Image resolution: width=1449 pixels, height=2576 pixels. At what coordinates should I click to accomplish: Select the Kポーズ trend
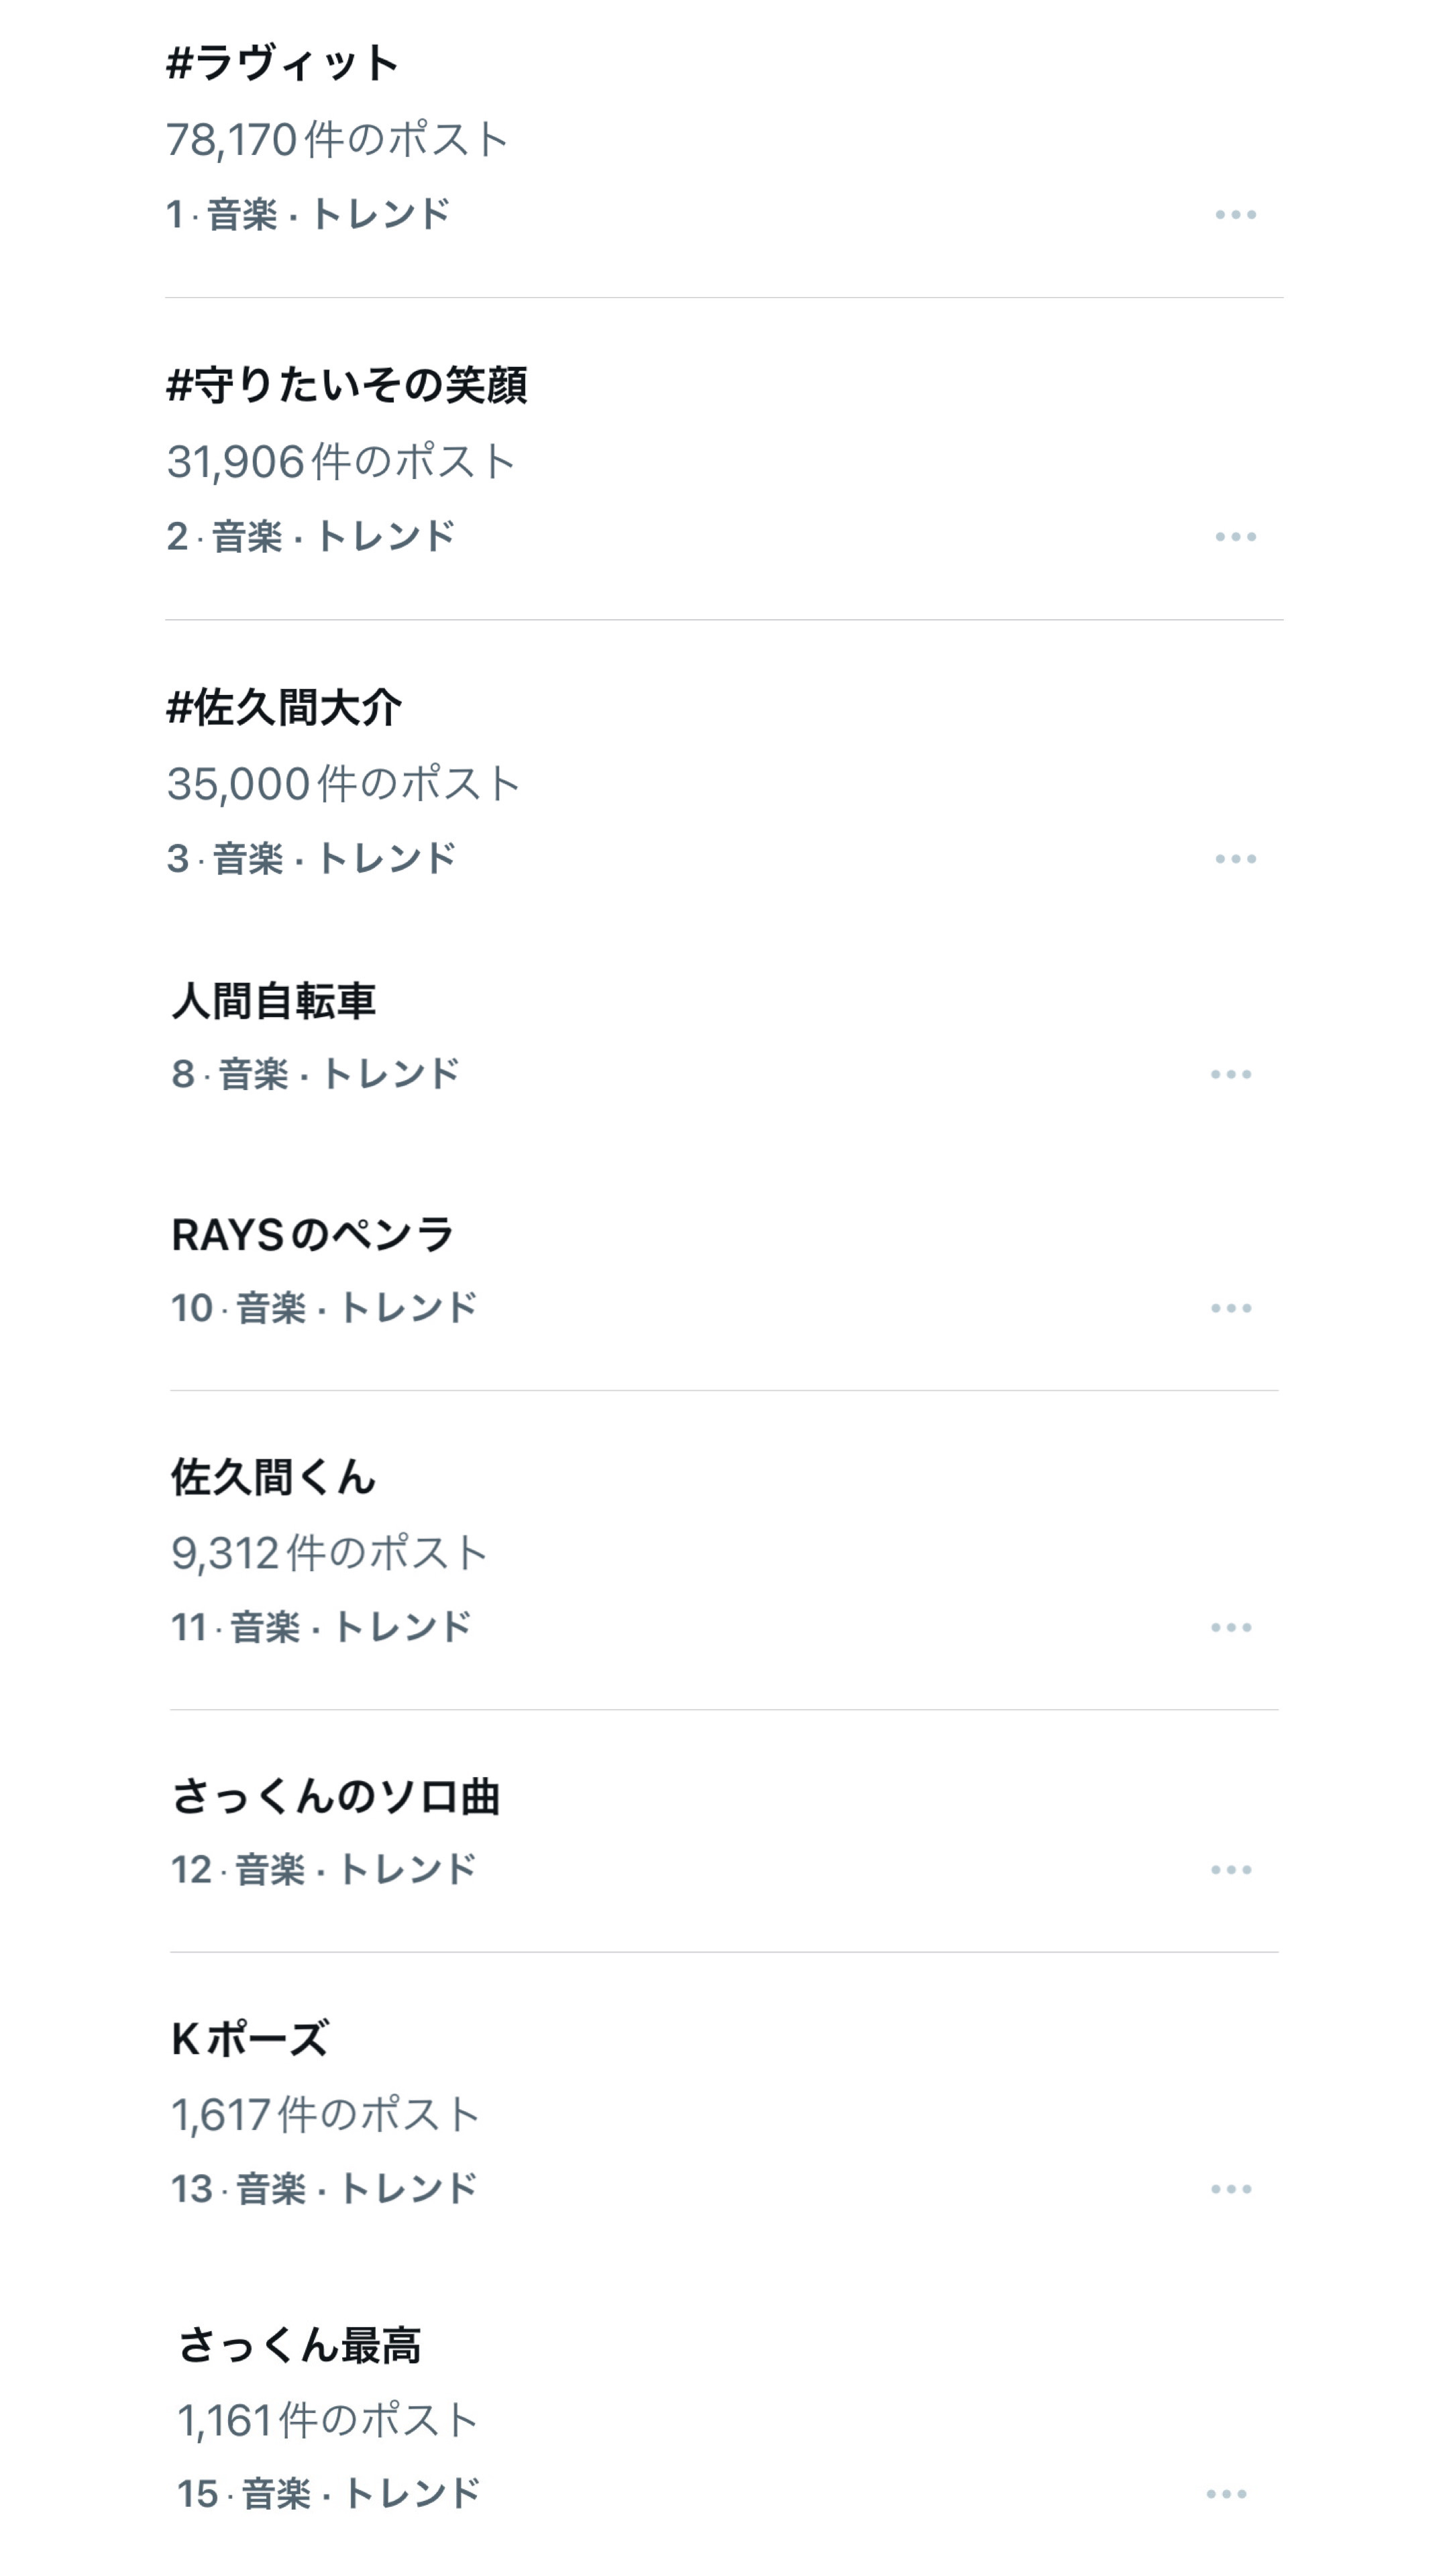250,2039
